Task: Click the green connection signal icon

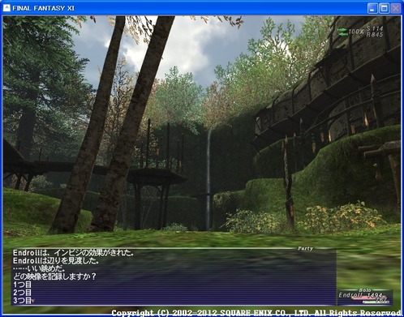Action: pos(342,32)
